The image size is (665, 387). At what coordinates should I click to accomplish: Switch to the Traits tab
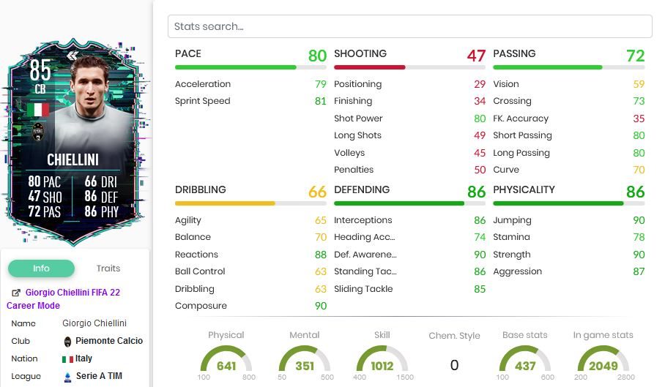(x=108, y=268)
